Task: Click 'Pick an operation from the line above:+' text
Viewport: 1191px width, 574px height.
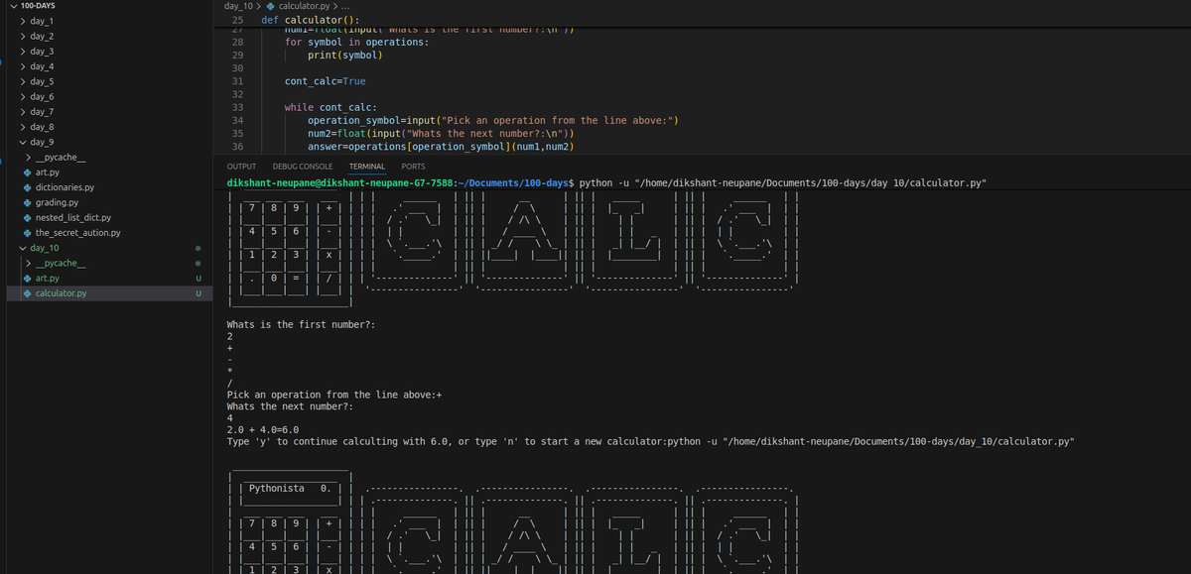Action: (334, 395)
